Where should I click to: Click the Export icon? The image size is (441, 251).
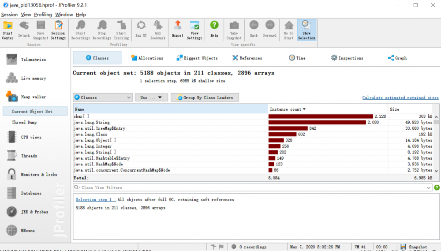(178, 29)
